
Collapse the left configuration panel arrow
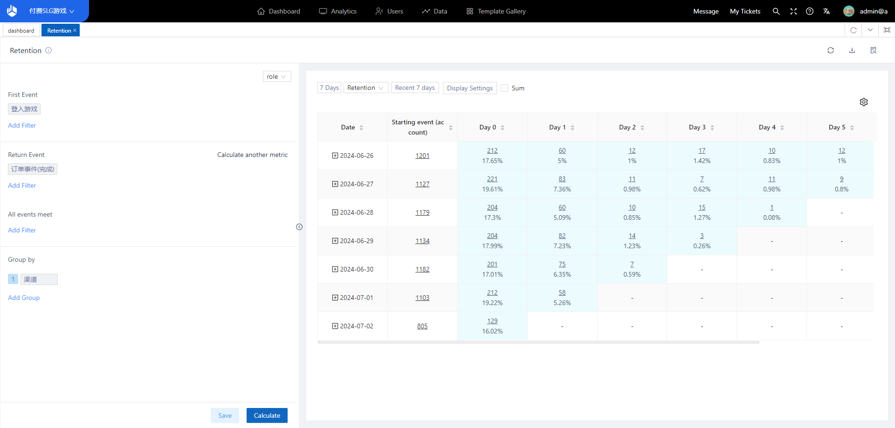coord(299,227)
